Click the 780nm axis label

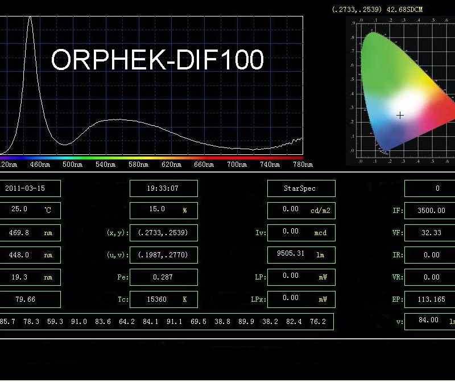303,165
